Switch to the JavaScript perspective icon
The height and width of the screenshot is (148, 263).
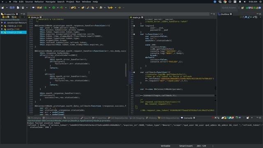[x=258, y=8]
